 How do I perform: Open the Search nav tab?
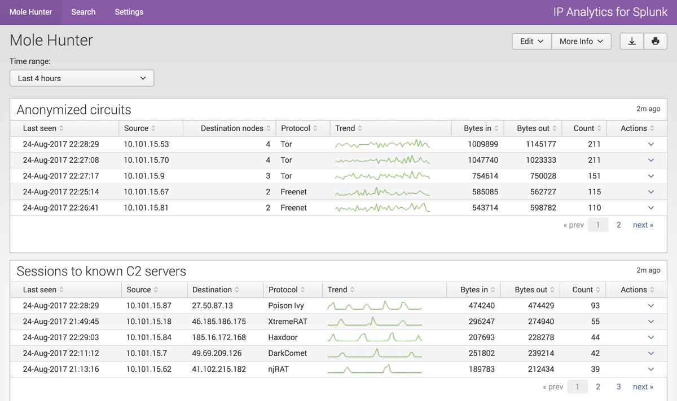pyautogui.click(x=83, y=12)
